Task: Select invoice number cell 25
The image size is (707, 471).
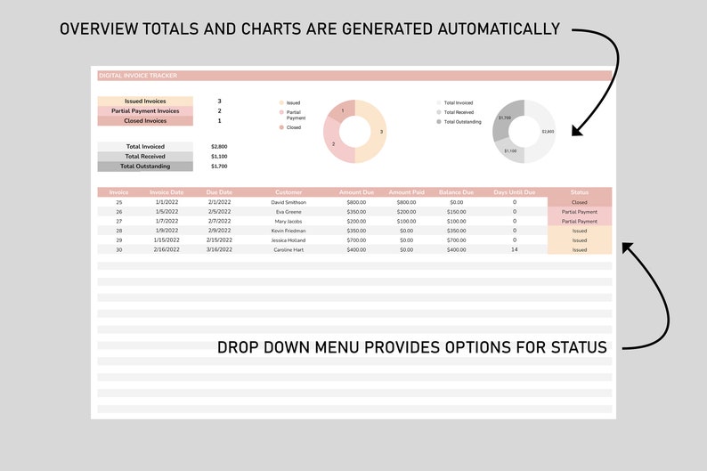Action: click(x=119, y=202)
